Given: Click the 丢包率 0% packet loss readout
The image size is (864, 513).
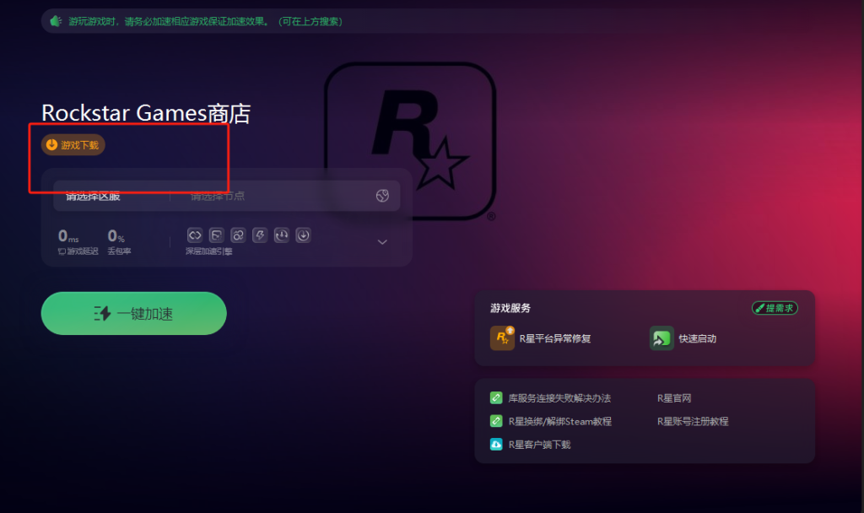Looking at the screenshot, I should (119, 242).
